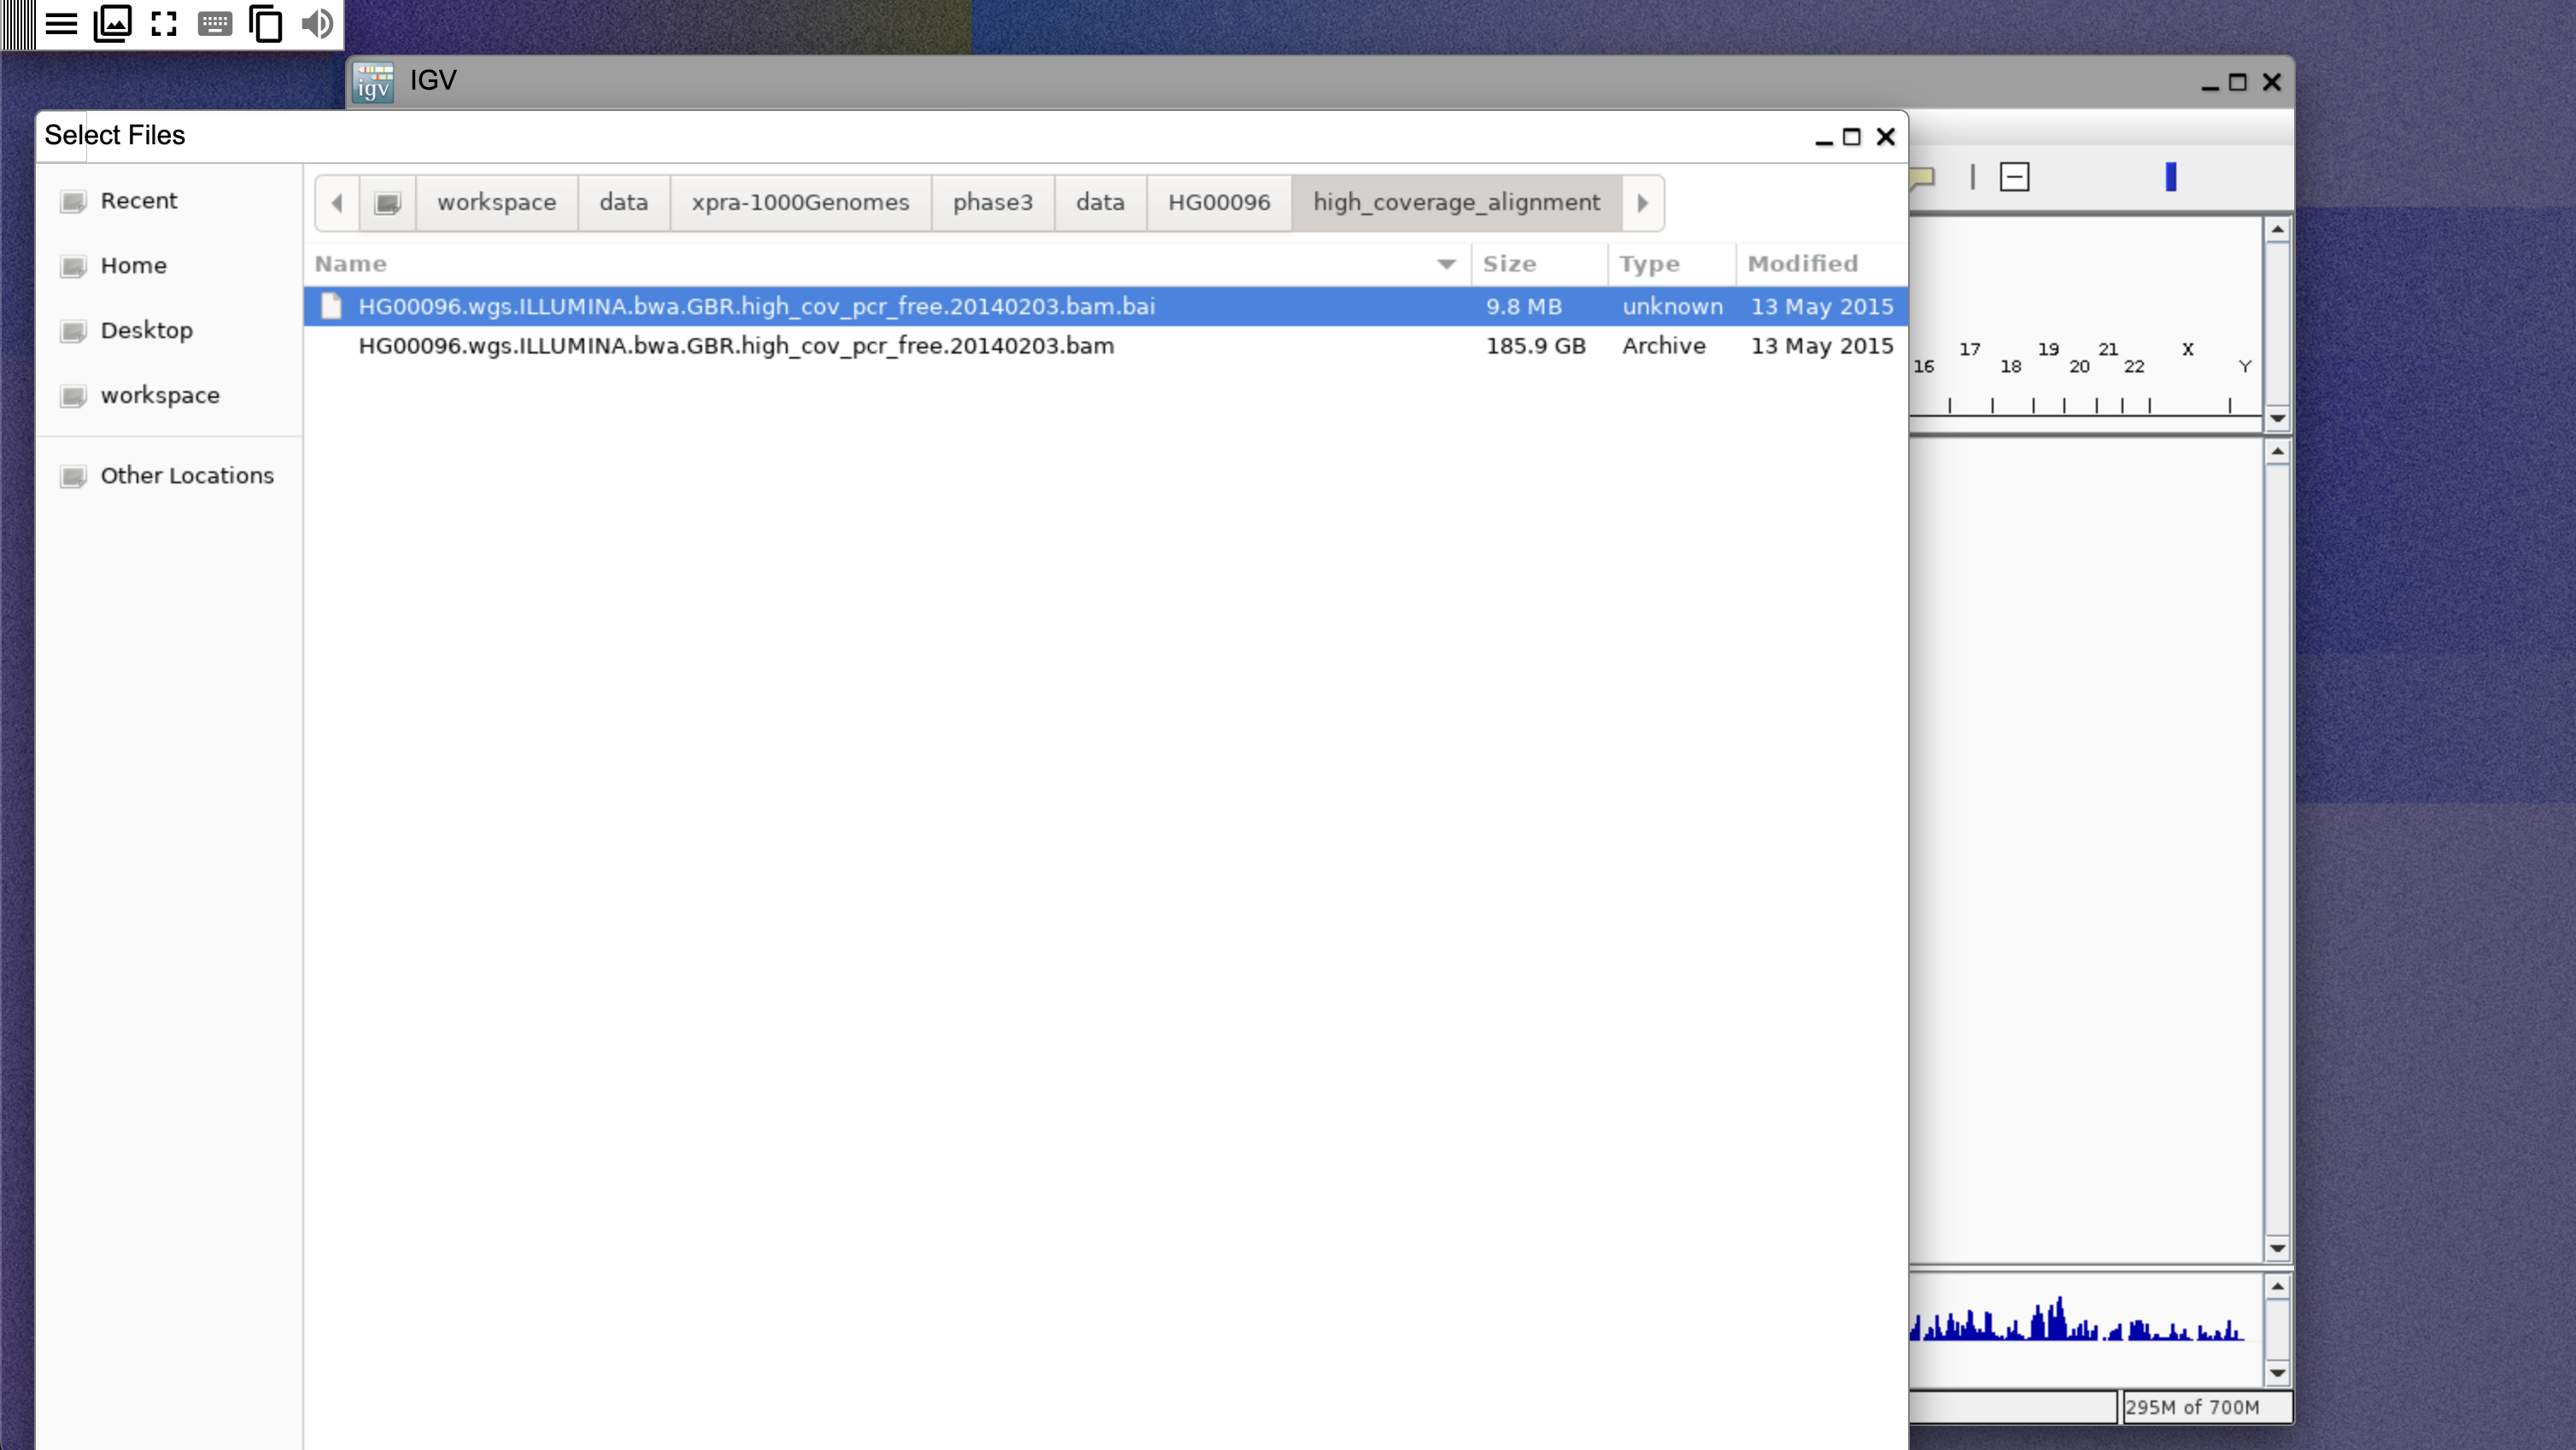Toggle fullscreen with the xpra fullscreen icon
The width and height of the screenshot is (2576, 1450).
[x=163, y=24]
